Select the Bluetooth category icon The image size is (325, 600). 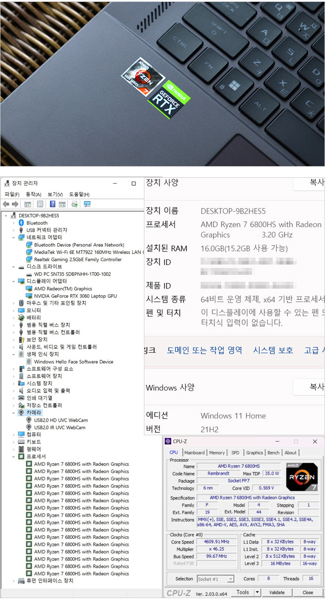(x=21, y=223)
